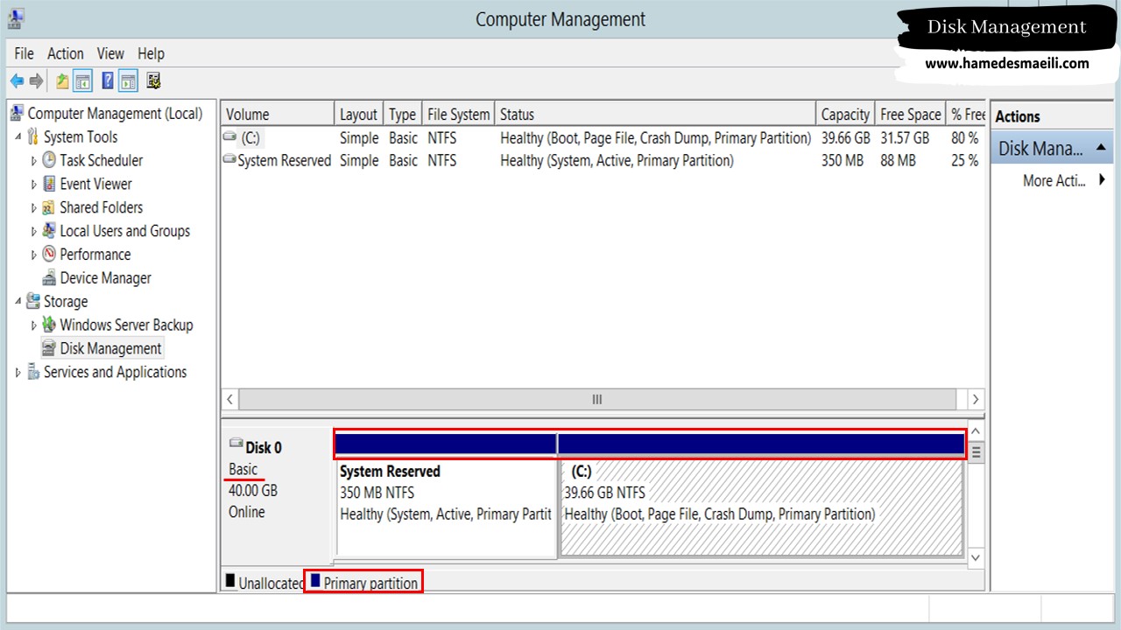Click the Forward arrow toolbar icon

click(36, 81)
